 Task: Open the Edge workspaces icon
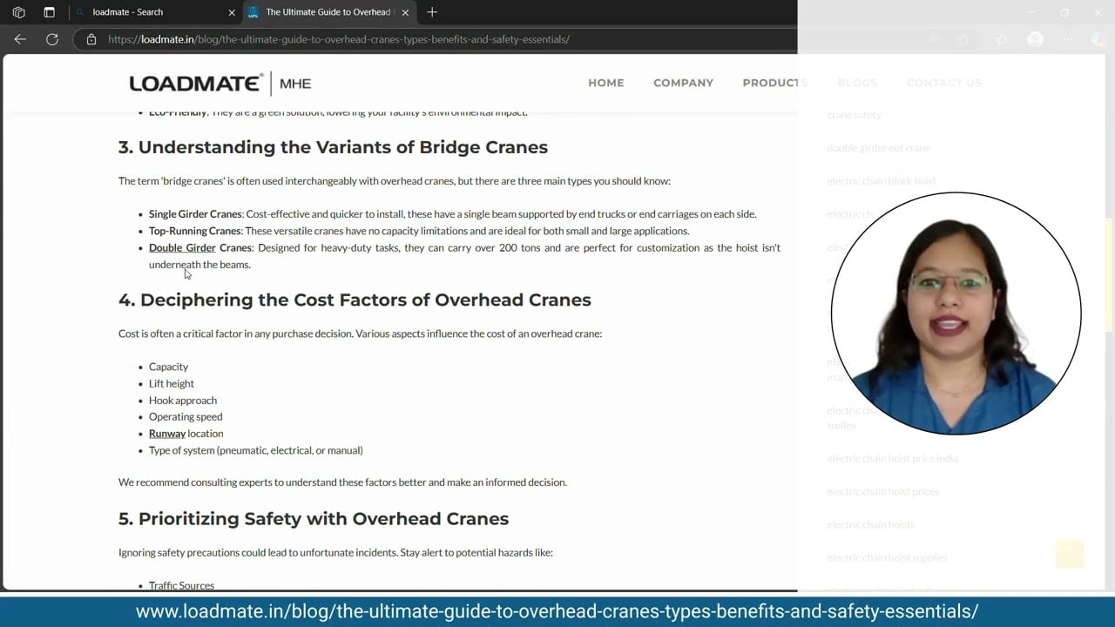19,12
